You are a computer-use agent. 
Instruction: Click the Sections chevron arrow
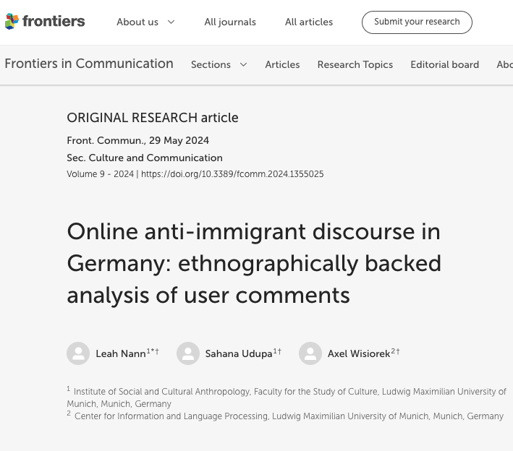[x=243, y=65]
